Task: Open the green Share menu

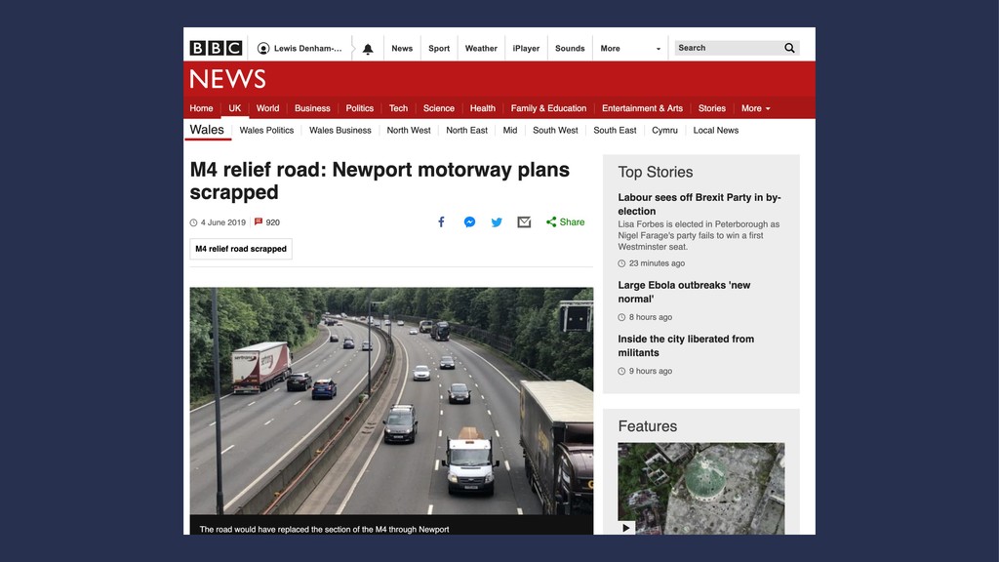Action: pyautogui.click(x=565, y=221)
